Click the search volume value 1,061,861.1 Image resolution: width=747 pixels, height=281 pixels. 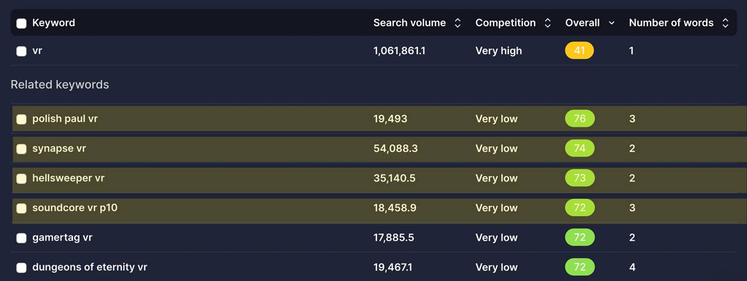tap(399, 51)
